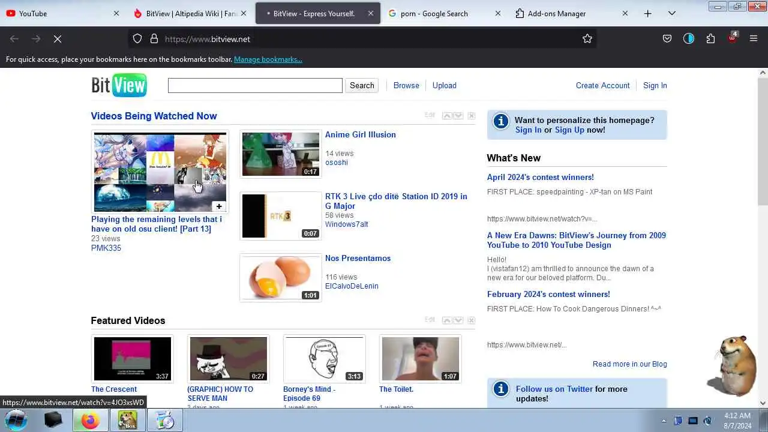Click Manage bookmarks link
This screenshot has height=432, width=768.
(268, 59)
